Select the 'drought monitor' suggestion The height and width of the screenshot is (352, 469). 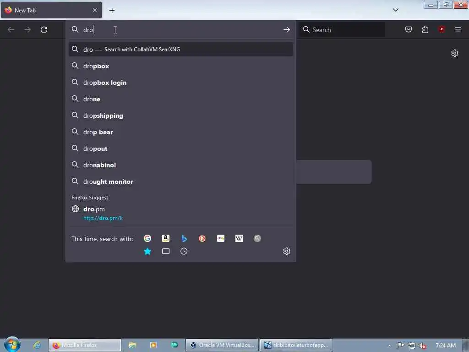(180, 181)
